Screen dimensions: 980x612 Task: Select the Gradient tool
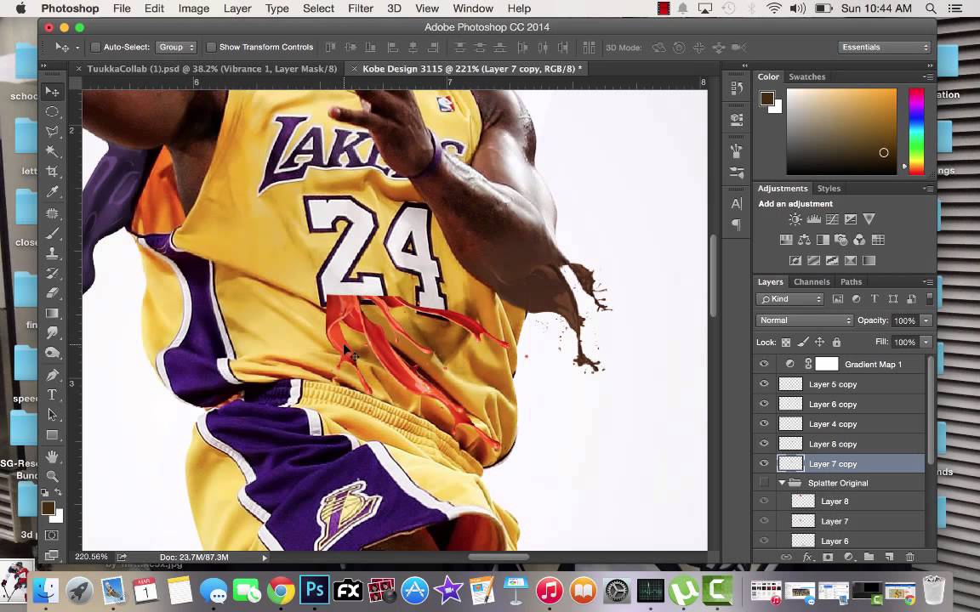click(53, 313)
